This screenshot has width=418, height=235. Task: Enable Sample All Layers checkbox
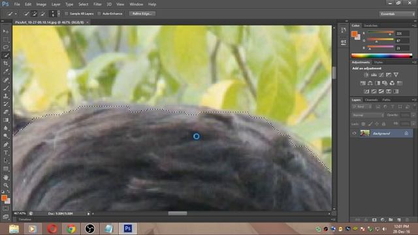(x=67, y=14)
